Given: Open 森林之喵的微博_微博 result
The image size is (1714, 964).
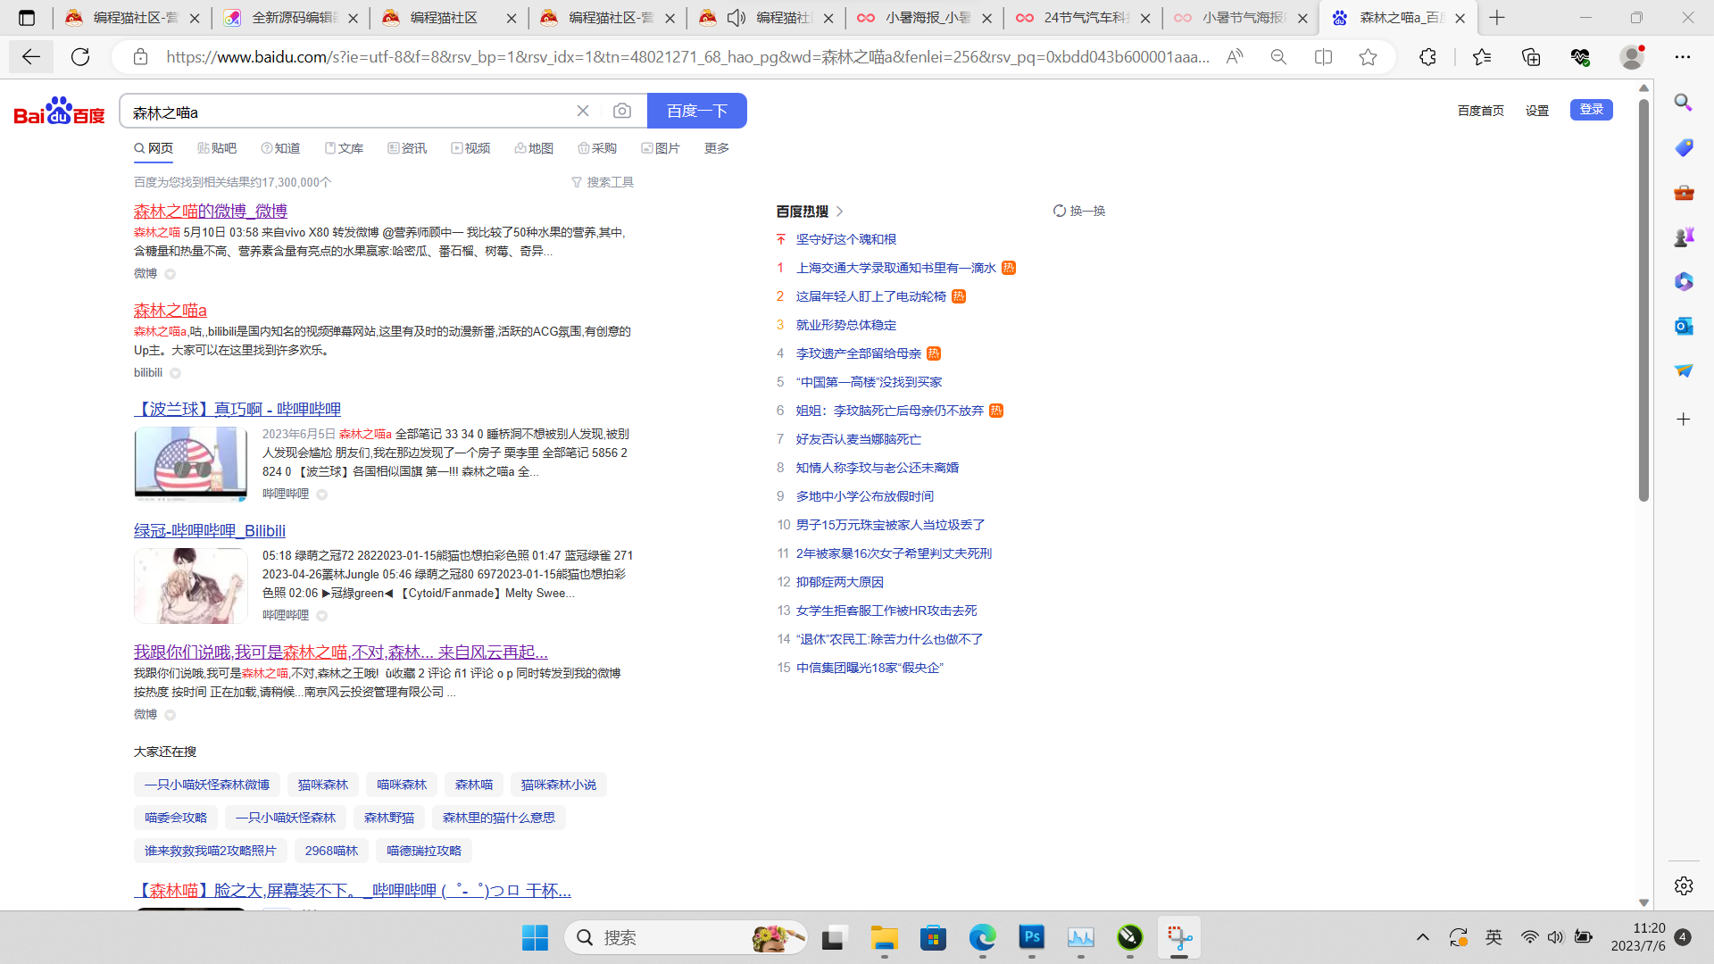Looking at the screenshot, I should click(211, 212).
